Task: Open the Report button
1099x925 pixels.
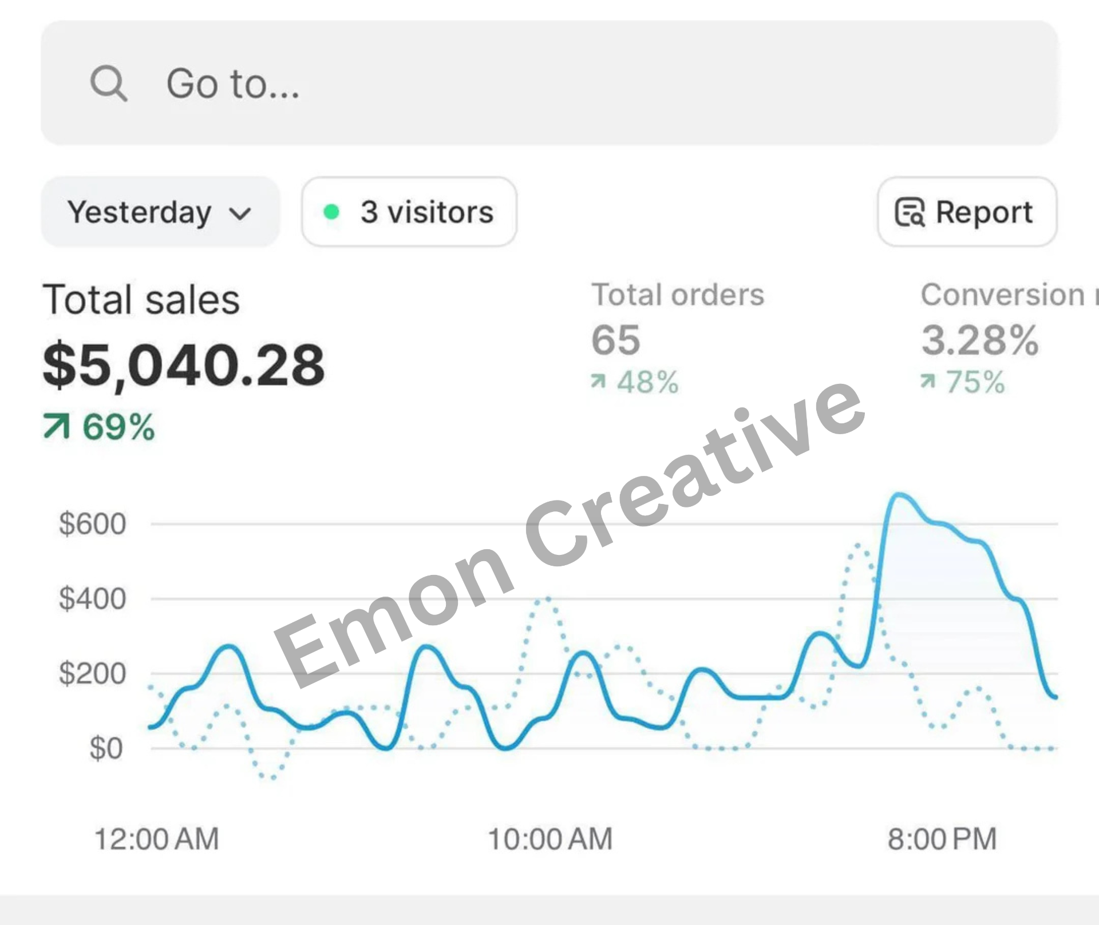Action: (x=967, y=212)
